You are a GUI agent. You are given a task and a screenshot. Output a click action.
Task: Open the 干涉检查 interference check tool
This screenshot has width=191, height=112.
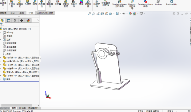(x=12, y=4)
